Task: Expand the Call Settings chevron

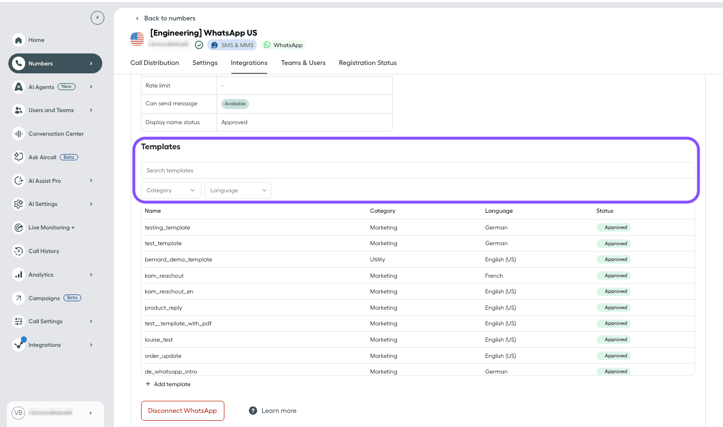Action: [91, 321]
